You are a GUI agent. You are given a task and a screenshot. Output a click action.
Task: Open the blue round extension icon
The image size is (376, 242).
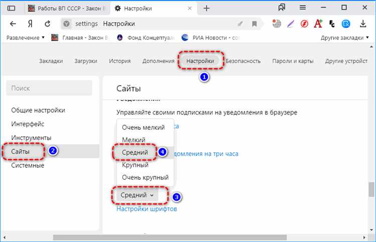point(346,24)
